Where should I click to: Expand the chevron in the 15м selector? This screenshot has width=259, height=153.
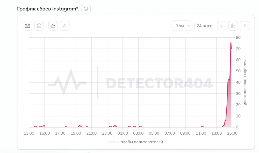(189, 26)
